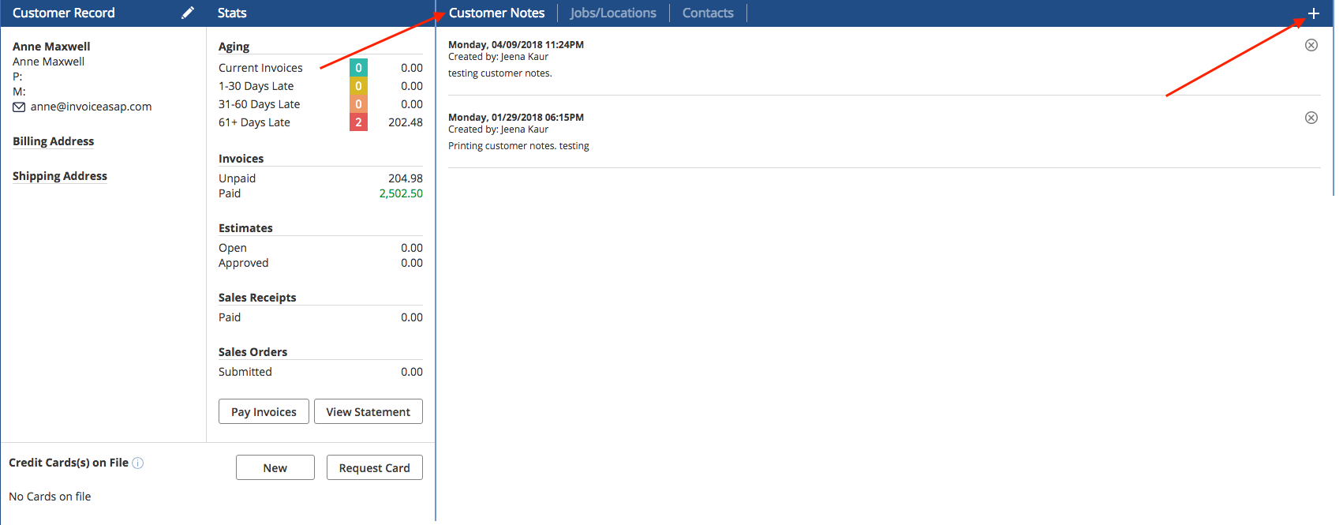Click the Stats panel header

(232, 13)
